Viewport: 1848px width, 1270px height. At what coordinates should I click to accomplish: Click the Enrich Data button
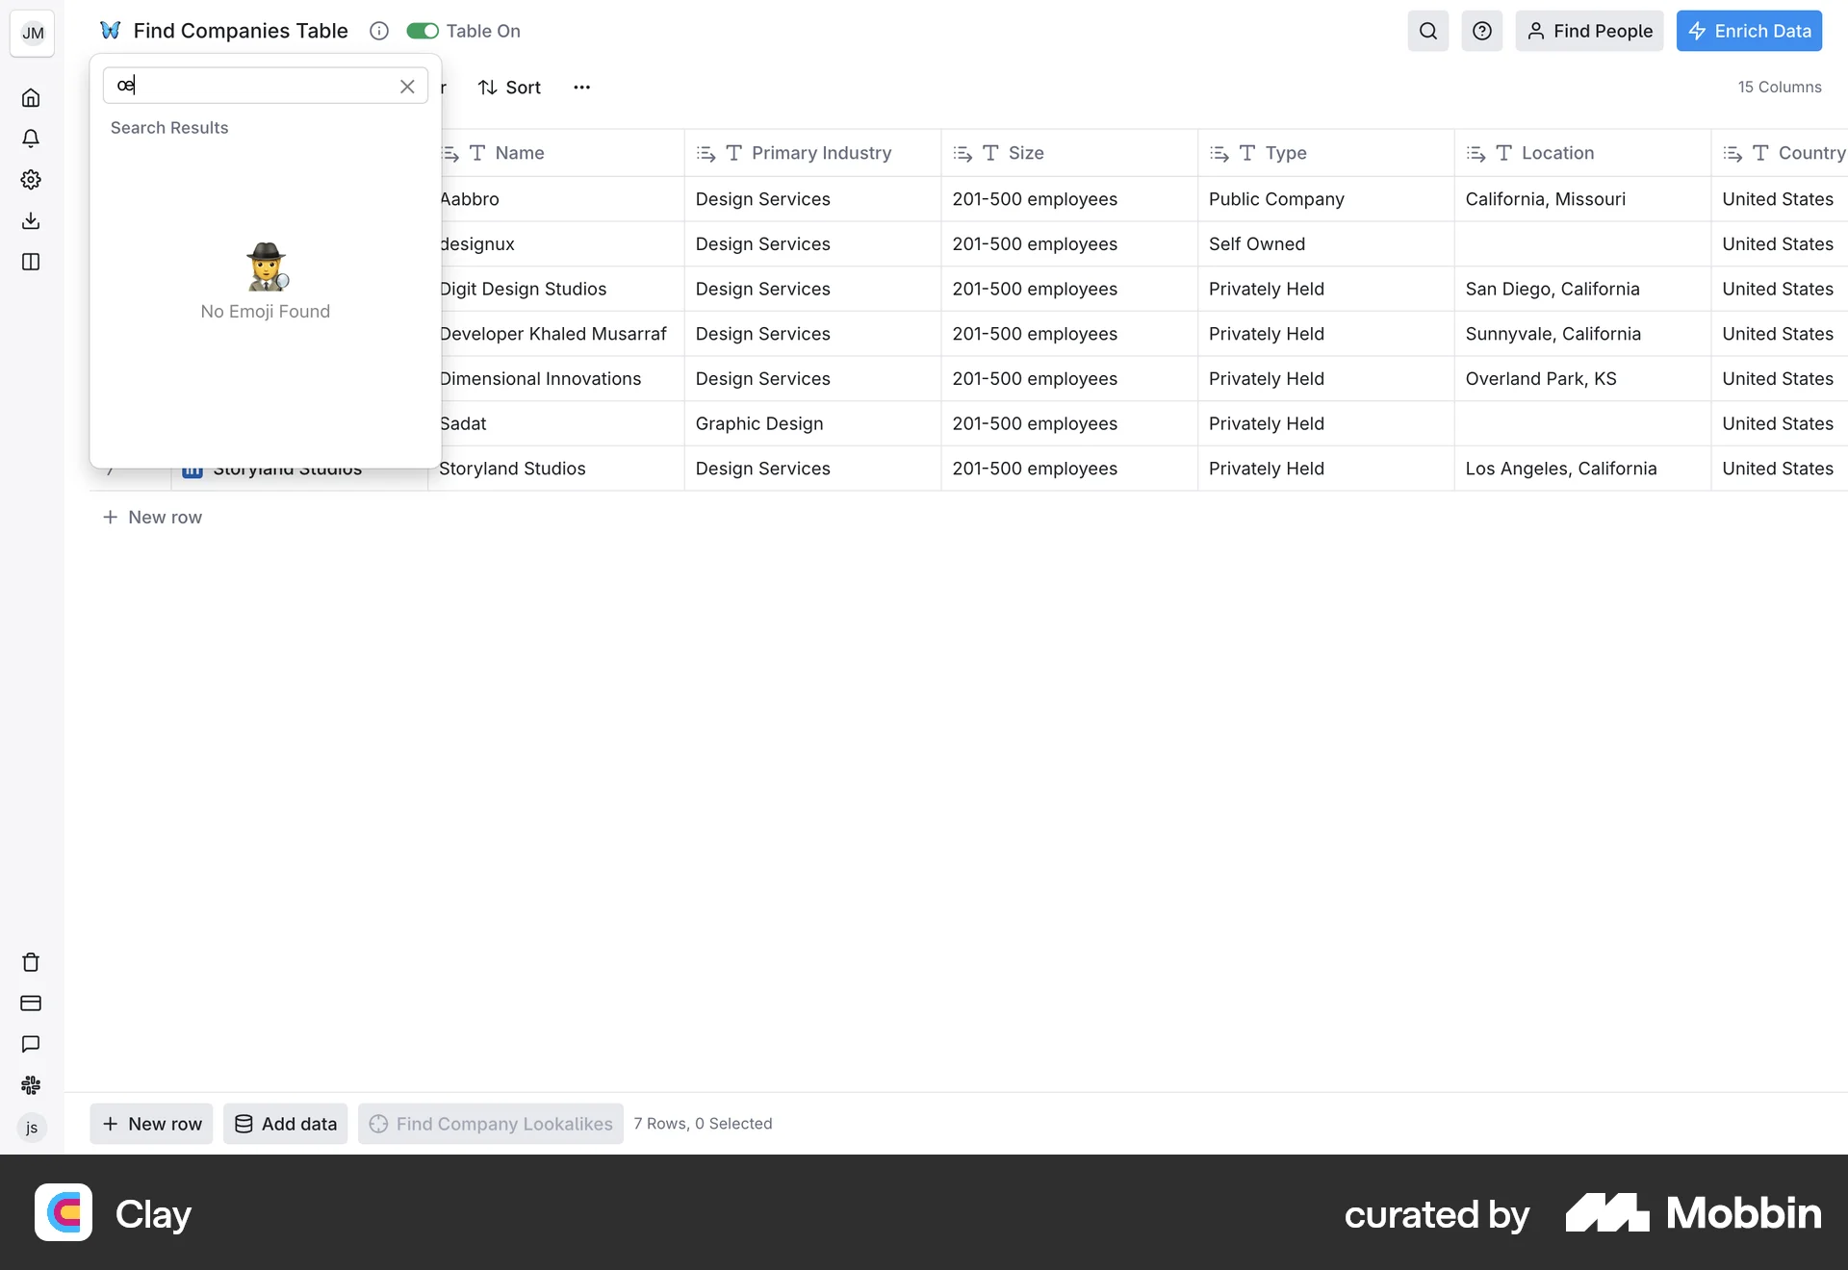[1748, 31]
